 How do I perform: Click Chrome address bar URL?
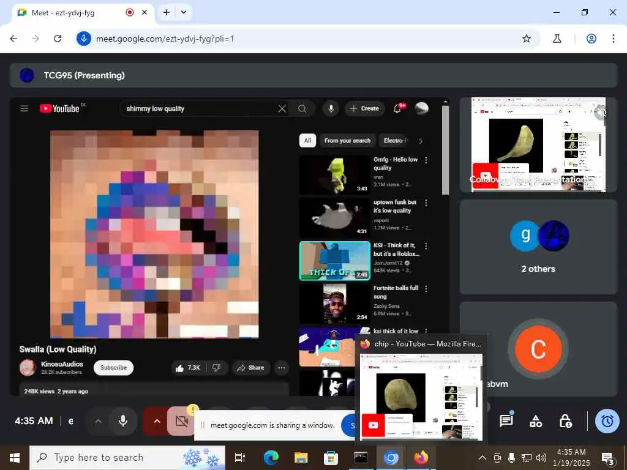point(165,39)
